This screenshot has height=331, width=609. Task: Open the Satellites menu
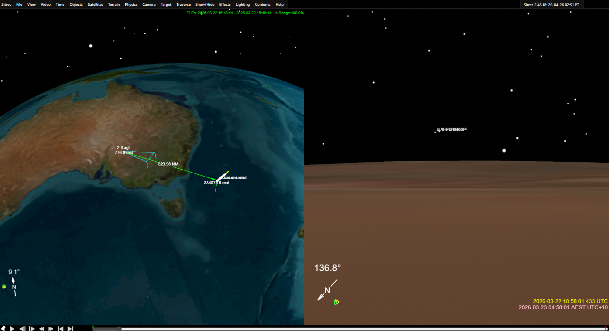(95, 5)
